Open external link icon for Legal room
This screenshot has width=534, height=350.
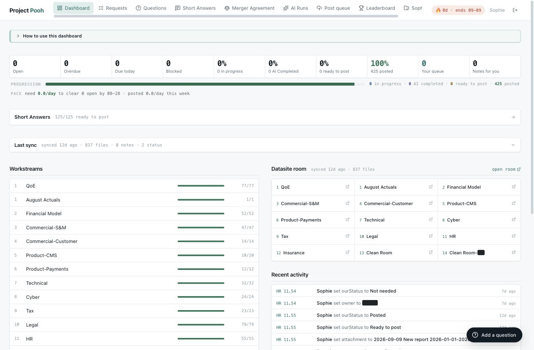tap(430, 236)
